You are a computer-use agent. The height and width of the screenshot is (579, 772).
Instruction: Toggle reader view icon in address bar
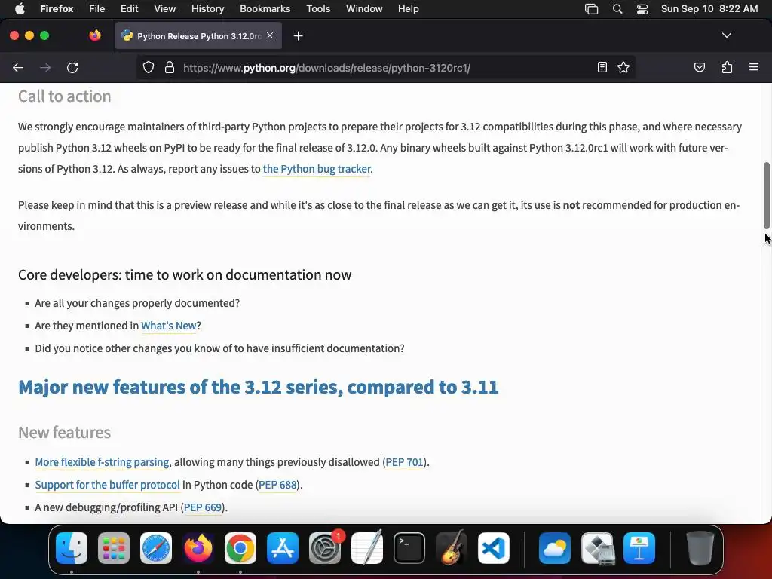tap(602, 67)
